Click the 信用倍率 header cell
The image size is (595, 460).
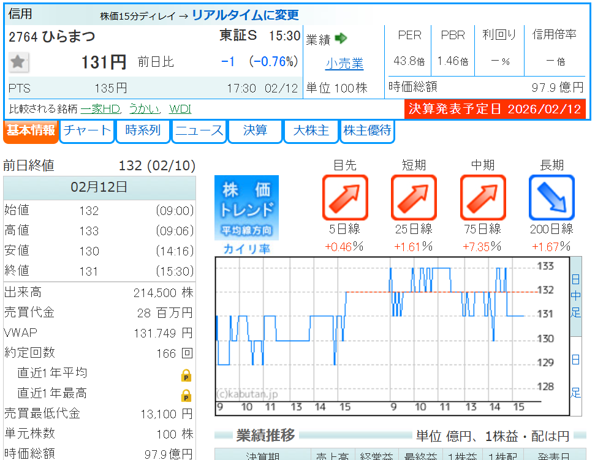[555, 35]
